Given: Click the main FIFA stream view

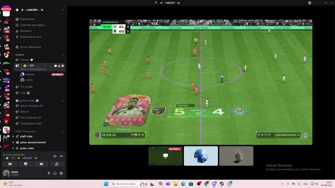Looking at the screenshot, I should click(201, 82).
